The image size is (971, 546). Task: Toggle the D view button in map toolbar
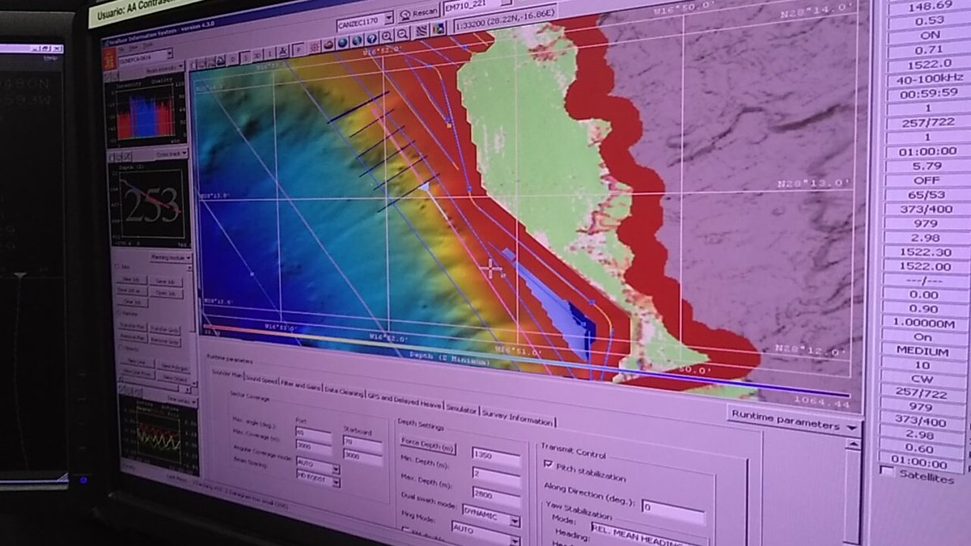coord(232,60)
